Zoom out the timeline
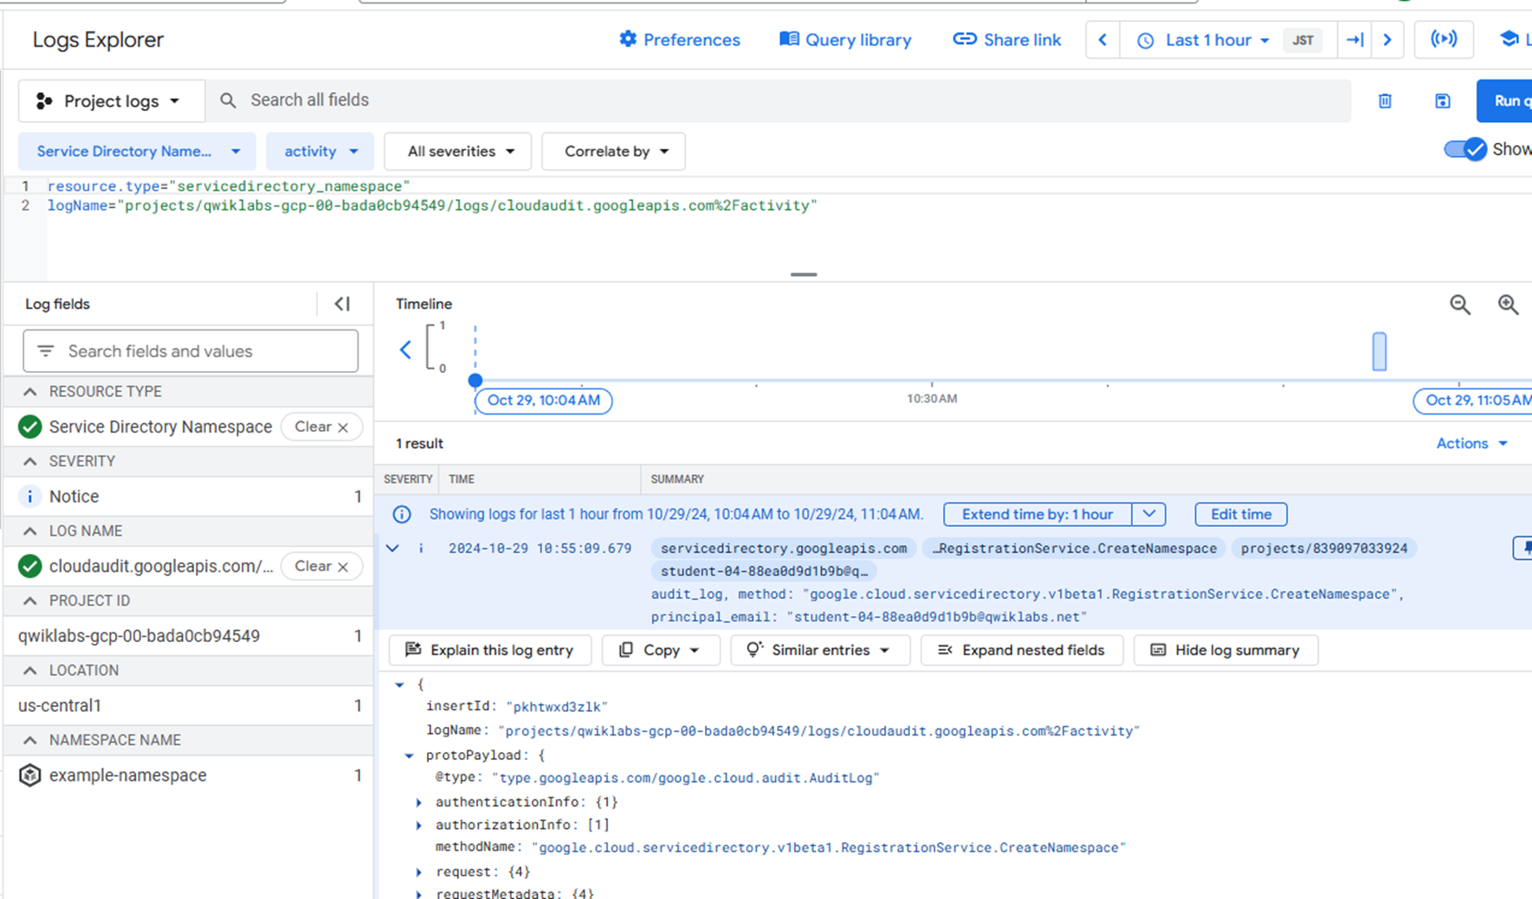Screen dimensions: 1532x899 tap(1460, 305)
